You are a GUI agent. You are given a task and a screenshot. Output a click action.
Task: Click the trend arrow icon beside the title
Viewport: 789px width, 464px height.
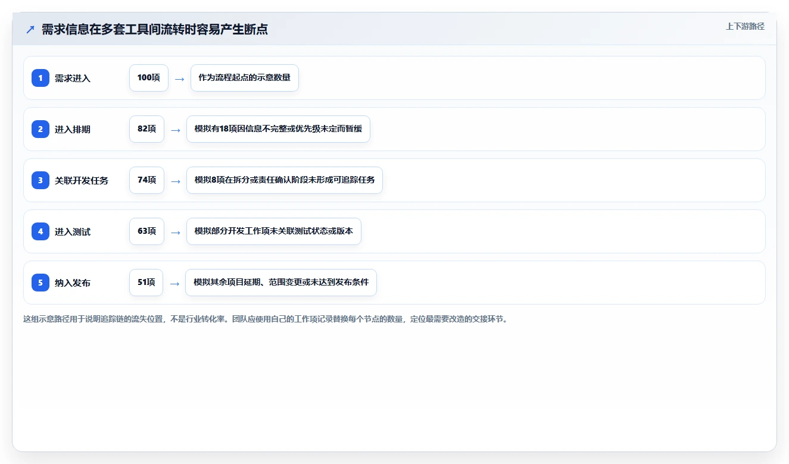pyautogui.click(x=30, y=29)
